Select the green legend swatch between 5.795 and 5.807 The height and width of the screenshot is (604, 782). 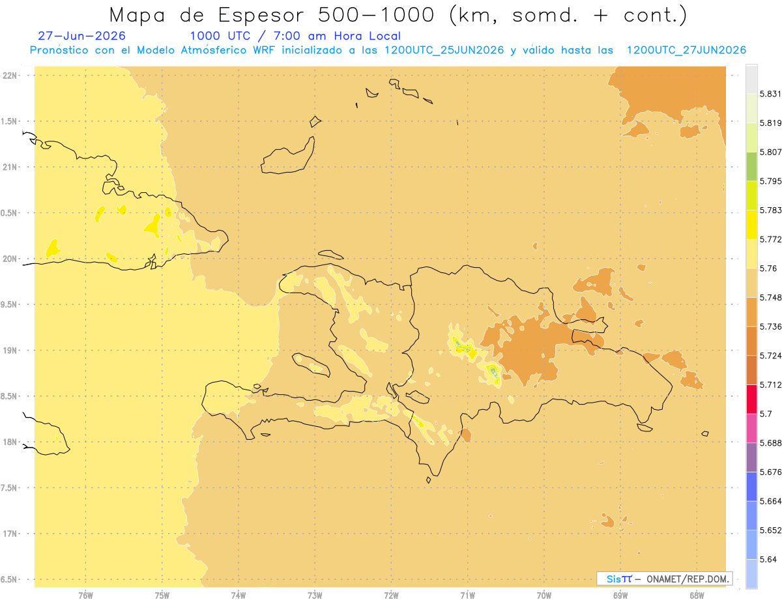(x=751, y=166)
